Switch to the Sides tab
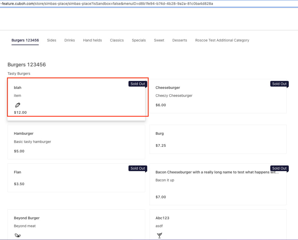The width and height of the screenshot is (298, 240). [52, 40]
